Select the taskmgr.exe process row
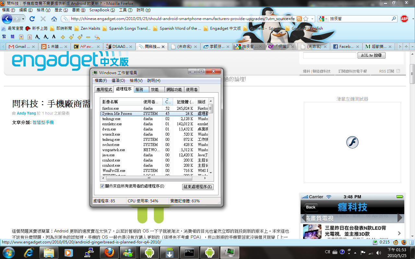Viewport: 415px width, 259px height. pyautogui.click(x=154, y=119)
